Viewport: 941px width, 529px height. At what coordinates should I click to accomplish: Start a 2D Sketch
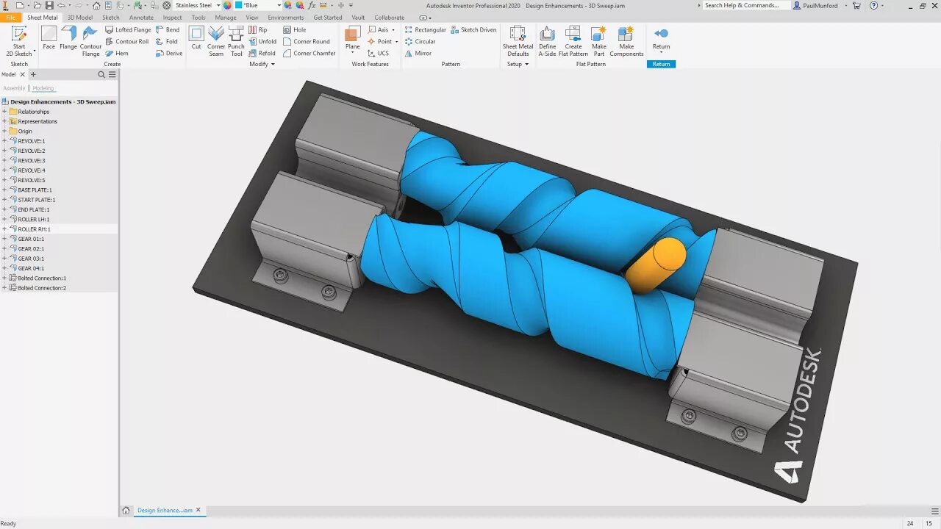(x=19, y=41)
